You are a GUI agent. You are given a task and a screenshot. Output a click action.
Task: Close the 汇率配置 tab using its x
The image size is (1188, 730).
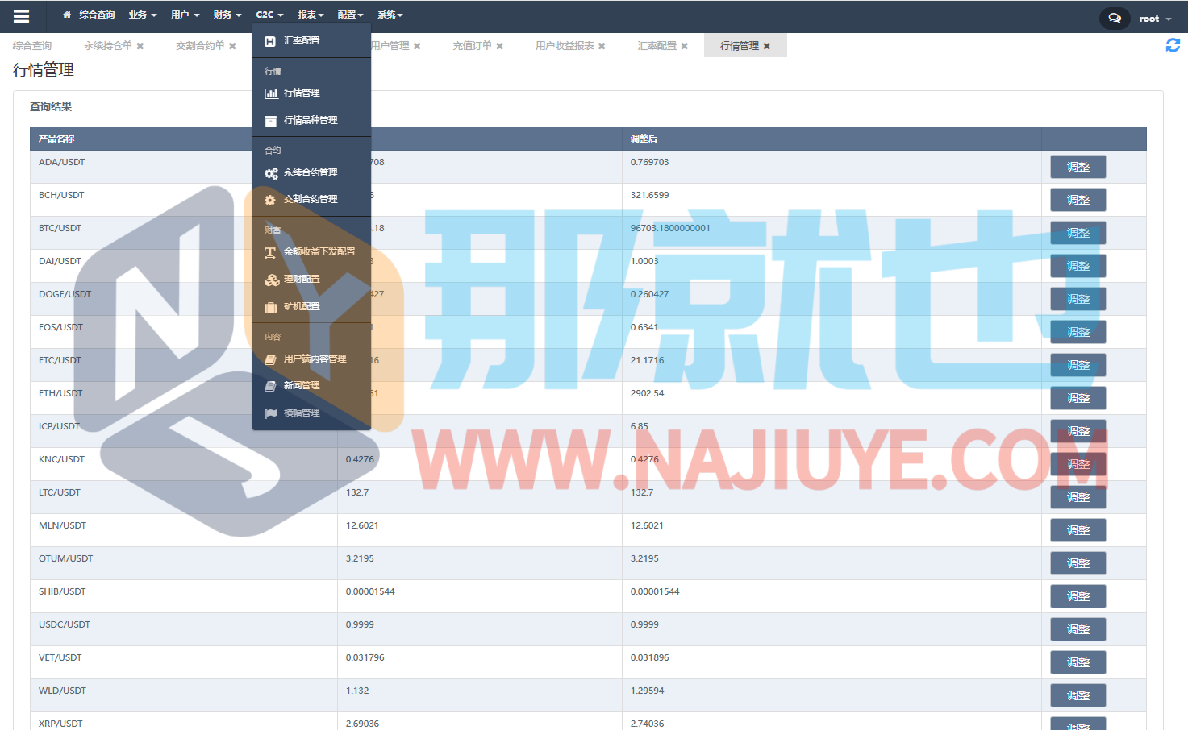(685, 47)
